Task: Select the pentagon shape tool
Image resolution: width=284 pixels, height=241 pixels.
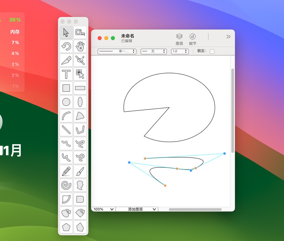Action: 66,227
